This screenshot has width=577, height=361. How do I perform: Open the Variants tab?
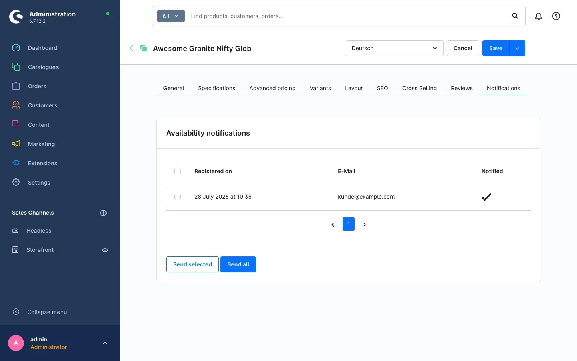(320, 88)
